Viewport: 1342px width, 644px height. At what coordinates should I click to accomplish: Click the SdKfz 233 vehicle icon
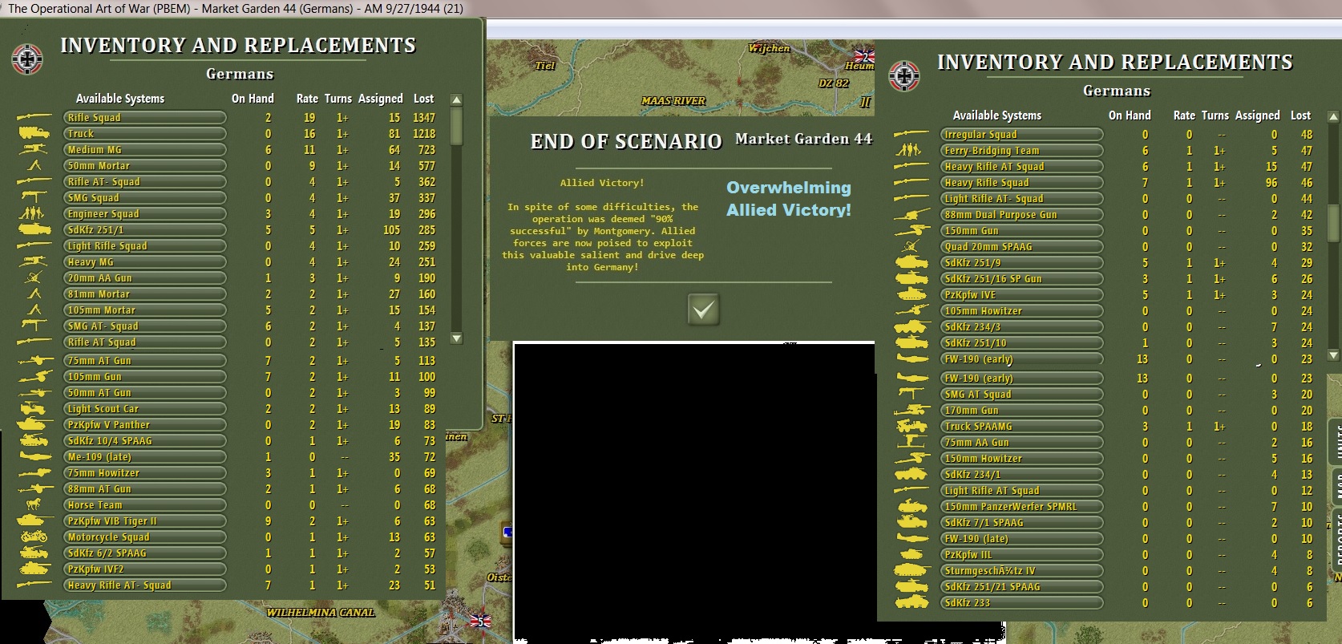point(911,603)
